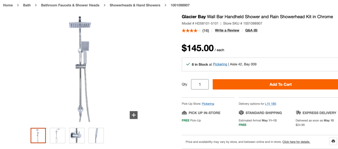This screenshot has height=149, width=338.
Task: Open the Q&A (8) link
Action: [251, 30]
